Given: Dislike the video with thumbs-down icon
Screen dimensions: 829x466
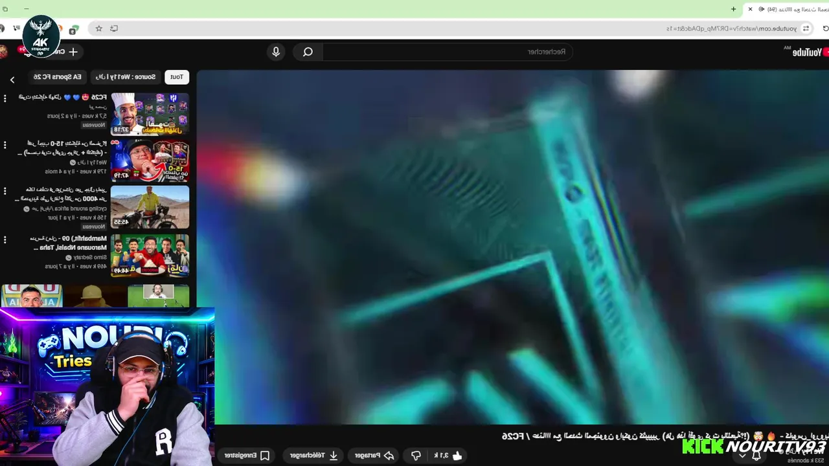Looking at the screenshot, I should pos(416,456).
